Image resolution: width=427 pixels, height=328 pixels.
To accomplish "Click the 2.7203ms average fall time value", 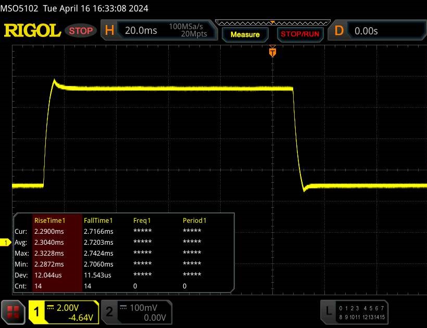I will 98,242.
